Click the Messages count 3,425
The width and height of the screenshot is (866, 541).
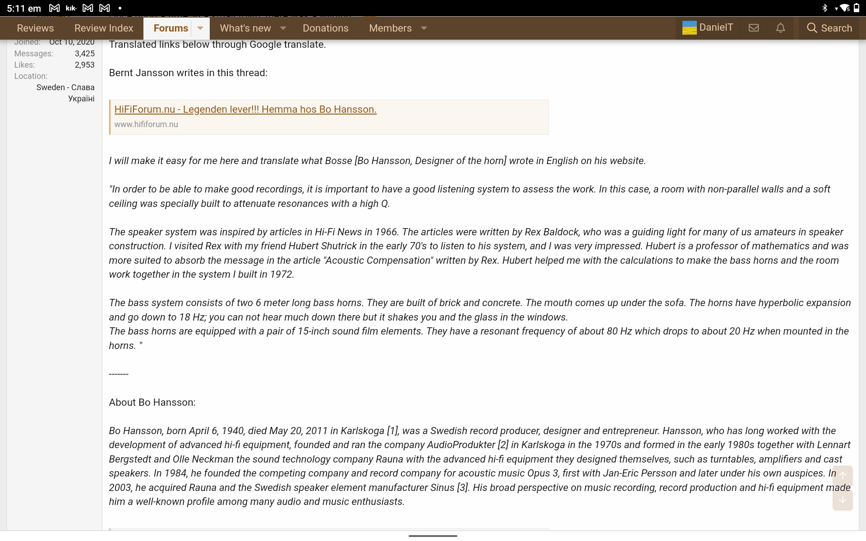(85, 54)
